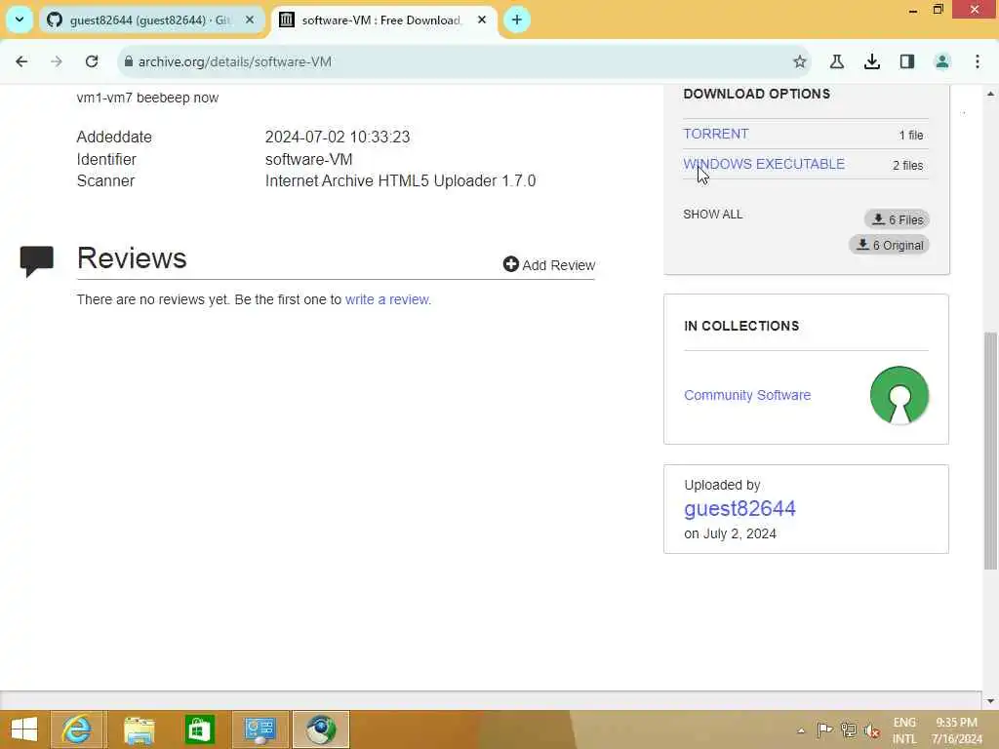The height and width of the screenshot is (749, 999).
Task: Toggle the browser side panel
Action: 907,61
